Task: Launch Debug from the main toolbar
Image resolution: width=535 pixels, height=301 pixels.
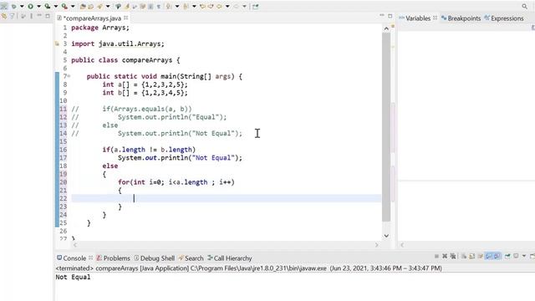Action: (13, 7)
